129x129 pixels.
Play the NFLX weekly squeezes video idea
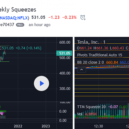42,83
